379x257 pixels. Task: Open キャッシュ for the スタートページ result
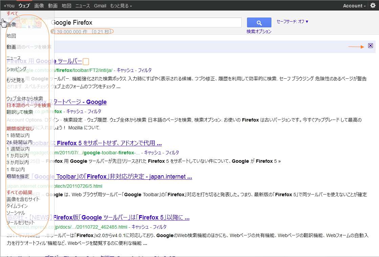click(x=75, y=111)
